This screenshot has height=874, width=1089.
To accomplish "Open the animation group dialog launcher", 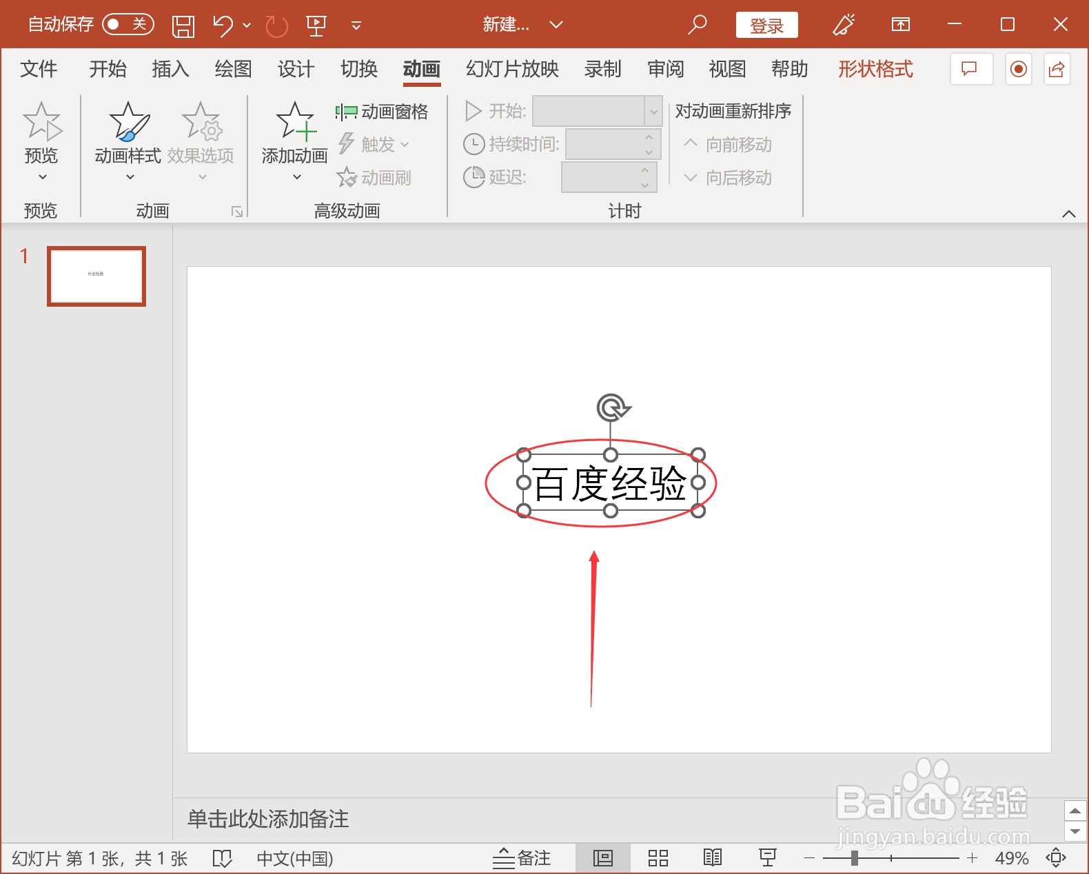I will pos(237,212).
